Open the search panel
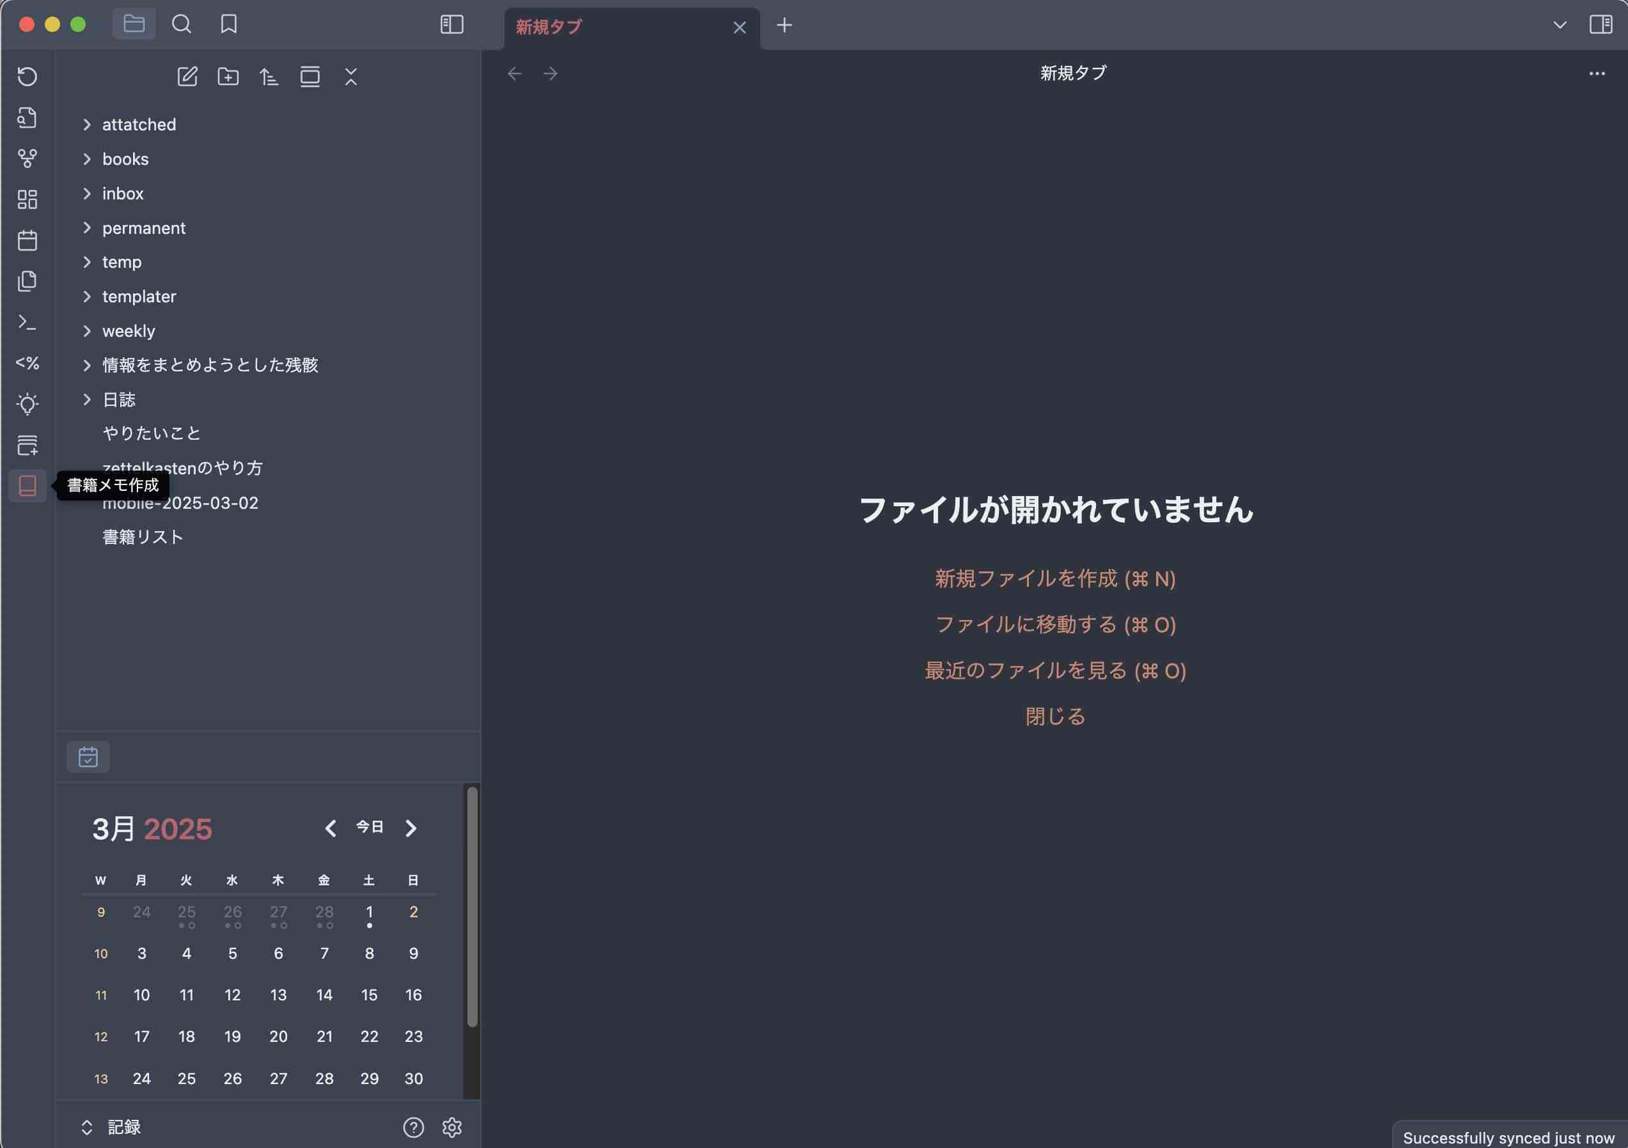This screenshot has height=1148, width=1628. 182,24
